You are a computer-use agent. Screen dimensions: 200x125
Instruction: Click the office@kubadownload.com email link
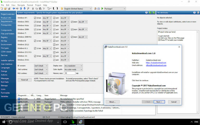[x=156, y=65]
